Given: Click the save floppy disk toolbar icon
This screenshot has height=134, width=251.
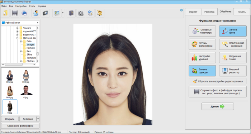Looking at the screenshot, I should [x=15, y=13].
